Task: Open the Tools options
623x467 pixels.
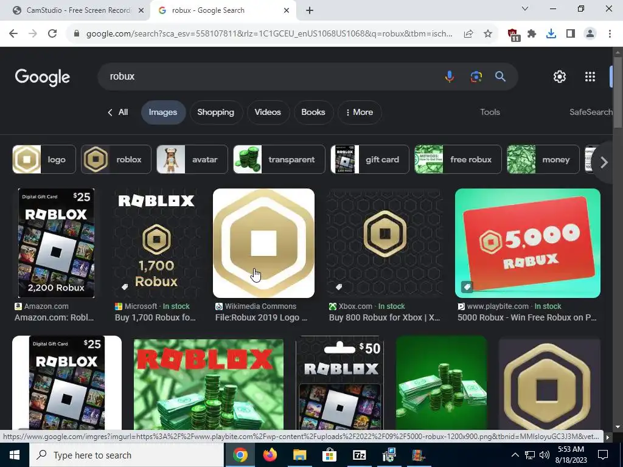Action: [490, 112]
